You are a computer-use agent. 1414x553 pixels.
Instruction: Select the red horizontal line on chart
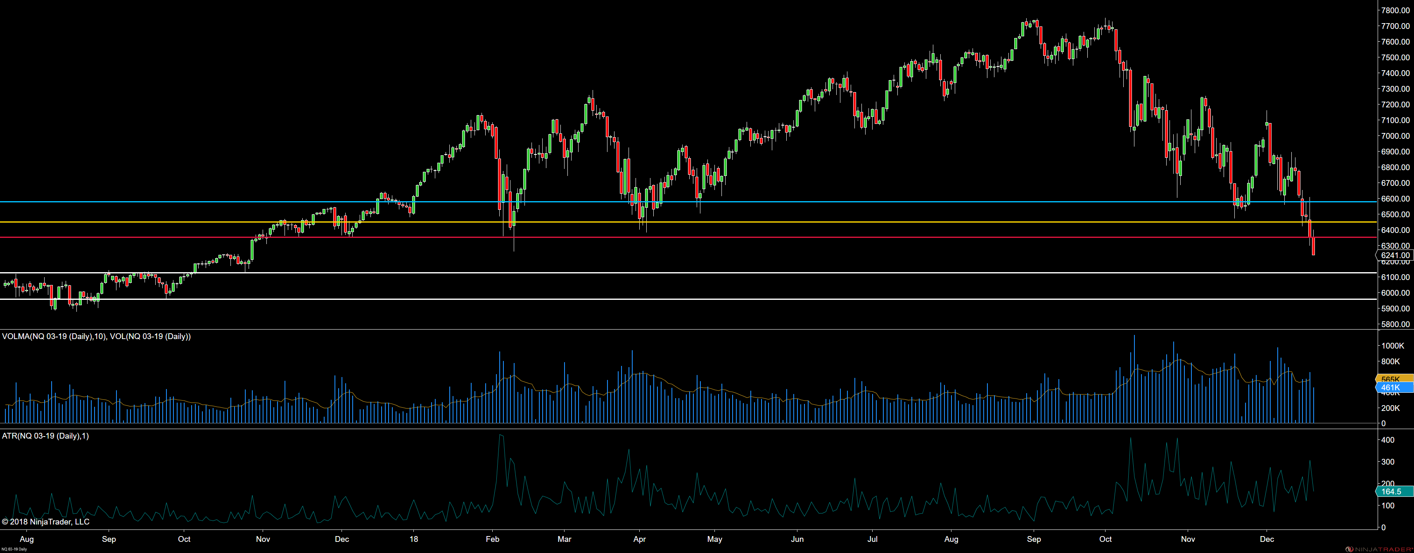(x=688, y=237)
